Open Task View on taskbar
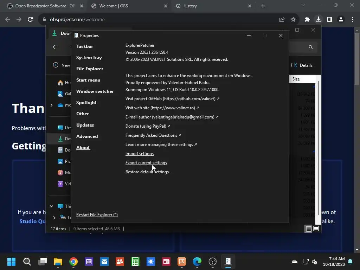Image resolution: width=360 pixels, height=270 pixels. (43, 262)
